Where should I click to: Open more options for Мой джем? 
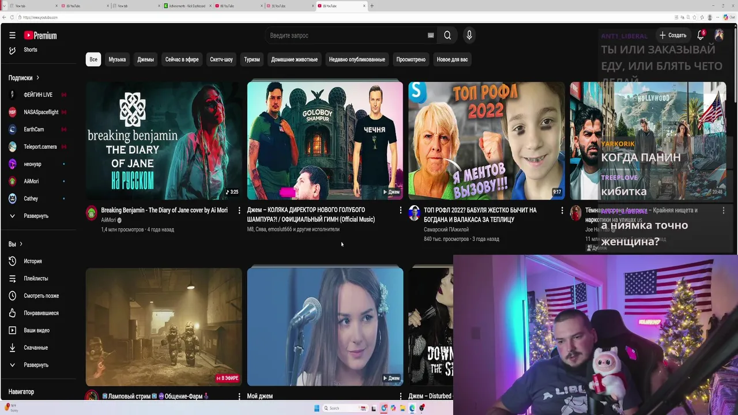[401, 397]
